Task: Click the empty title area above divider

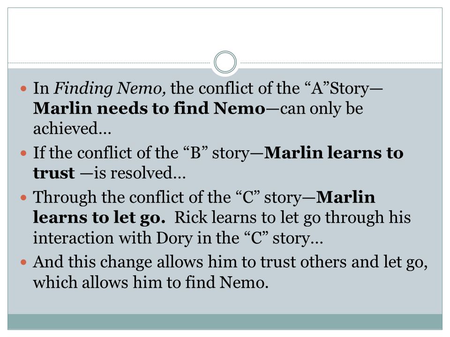Action: [x=225, y=31]
